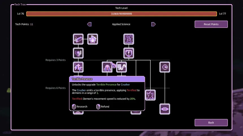Select the purple flame tech node
243x136 pixels.
(92, 39)
